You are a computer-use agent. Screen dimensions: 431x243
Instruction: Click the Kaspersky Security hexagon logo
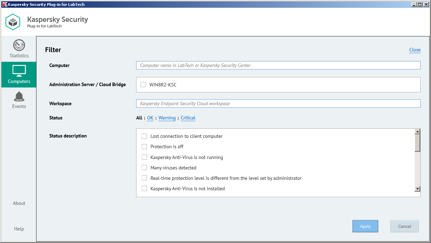tap(13, 22)
